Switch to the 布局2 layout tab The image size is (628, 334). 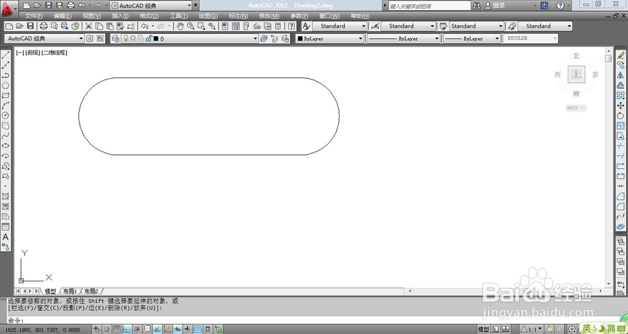click(91, 291)
